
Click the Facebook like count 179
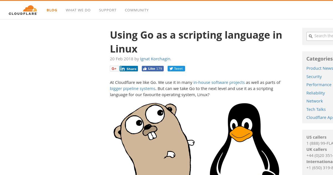[x=159, y=69]
